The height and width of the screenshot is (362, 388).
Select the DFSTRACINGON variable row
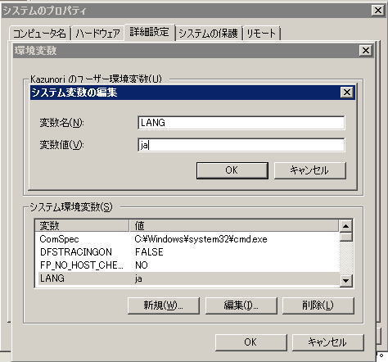pyautogui.click(x=187, y=252)
